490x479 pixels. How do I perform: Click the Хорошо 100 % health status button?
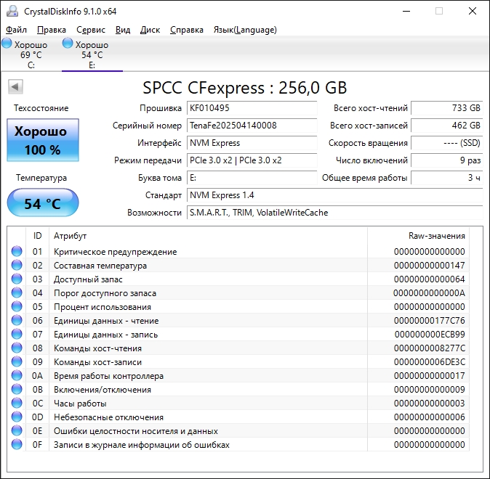(42, 141)
